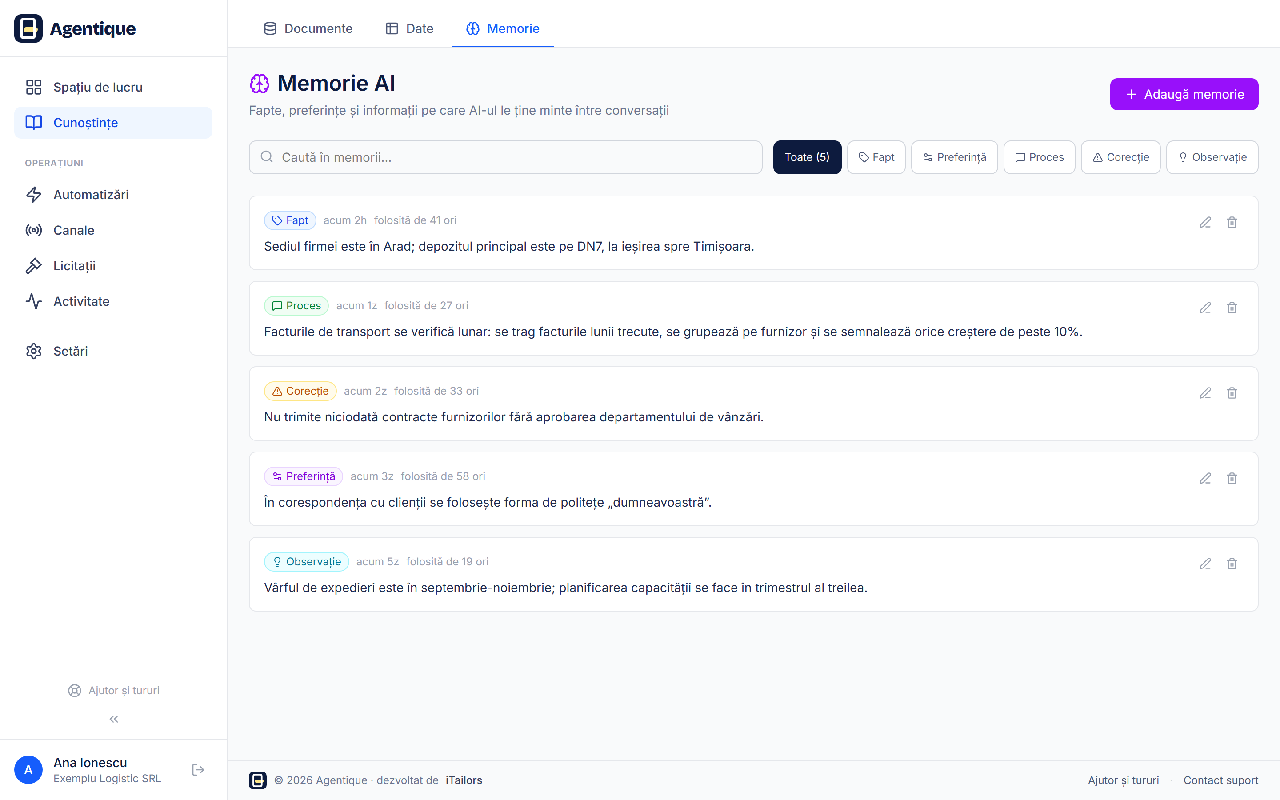View the Activitate page
Image resolution: width=1280 pixels, height=800 pixels.
[x=113, y=302]
